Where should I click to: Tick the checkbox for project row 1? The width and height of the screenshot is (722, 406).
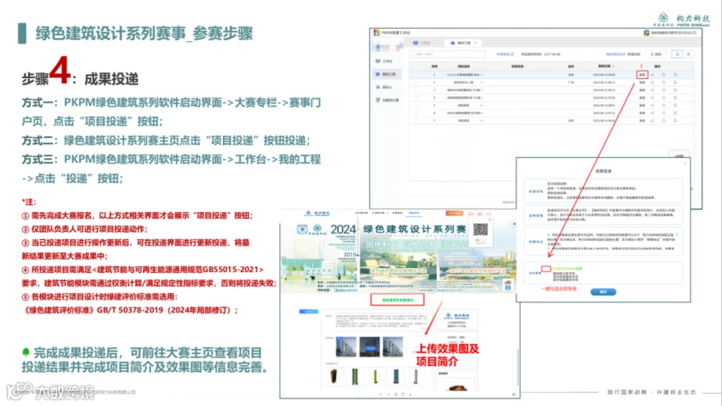click(x=416, y=75)
